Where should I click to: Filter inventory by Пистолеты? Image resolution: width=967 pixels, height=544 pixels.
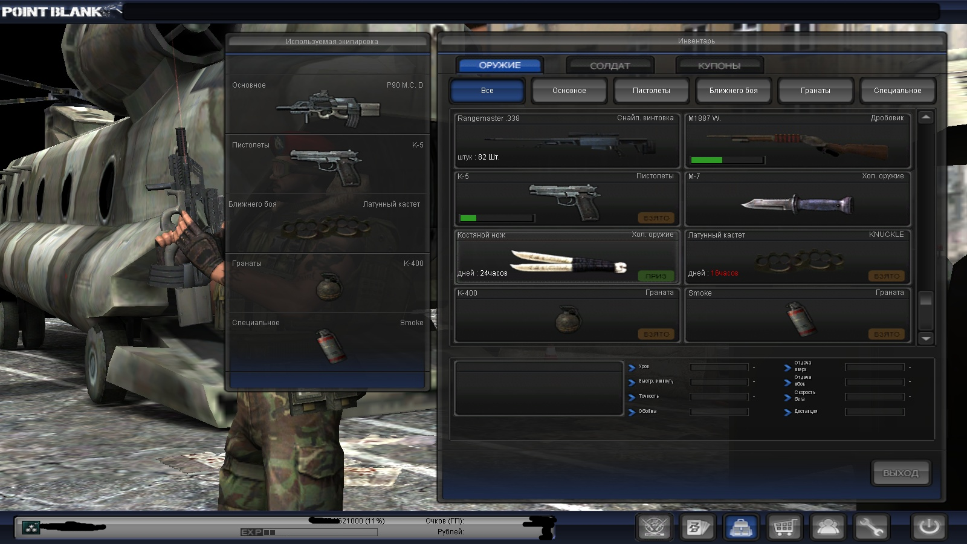tap(652, 91)
